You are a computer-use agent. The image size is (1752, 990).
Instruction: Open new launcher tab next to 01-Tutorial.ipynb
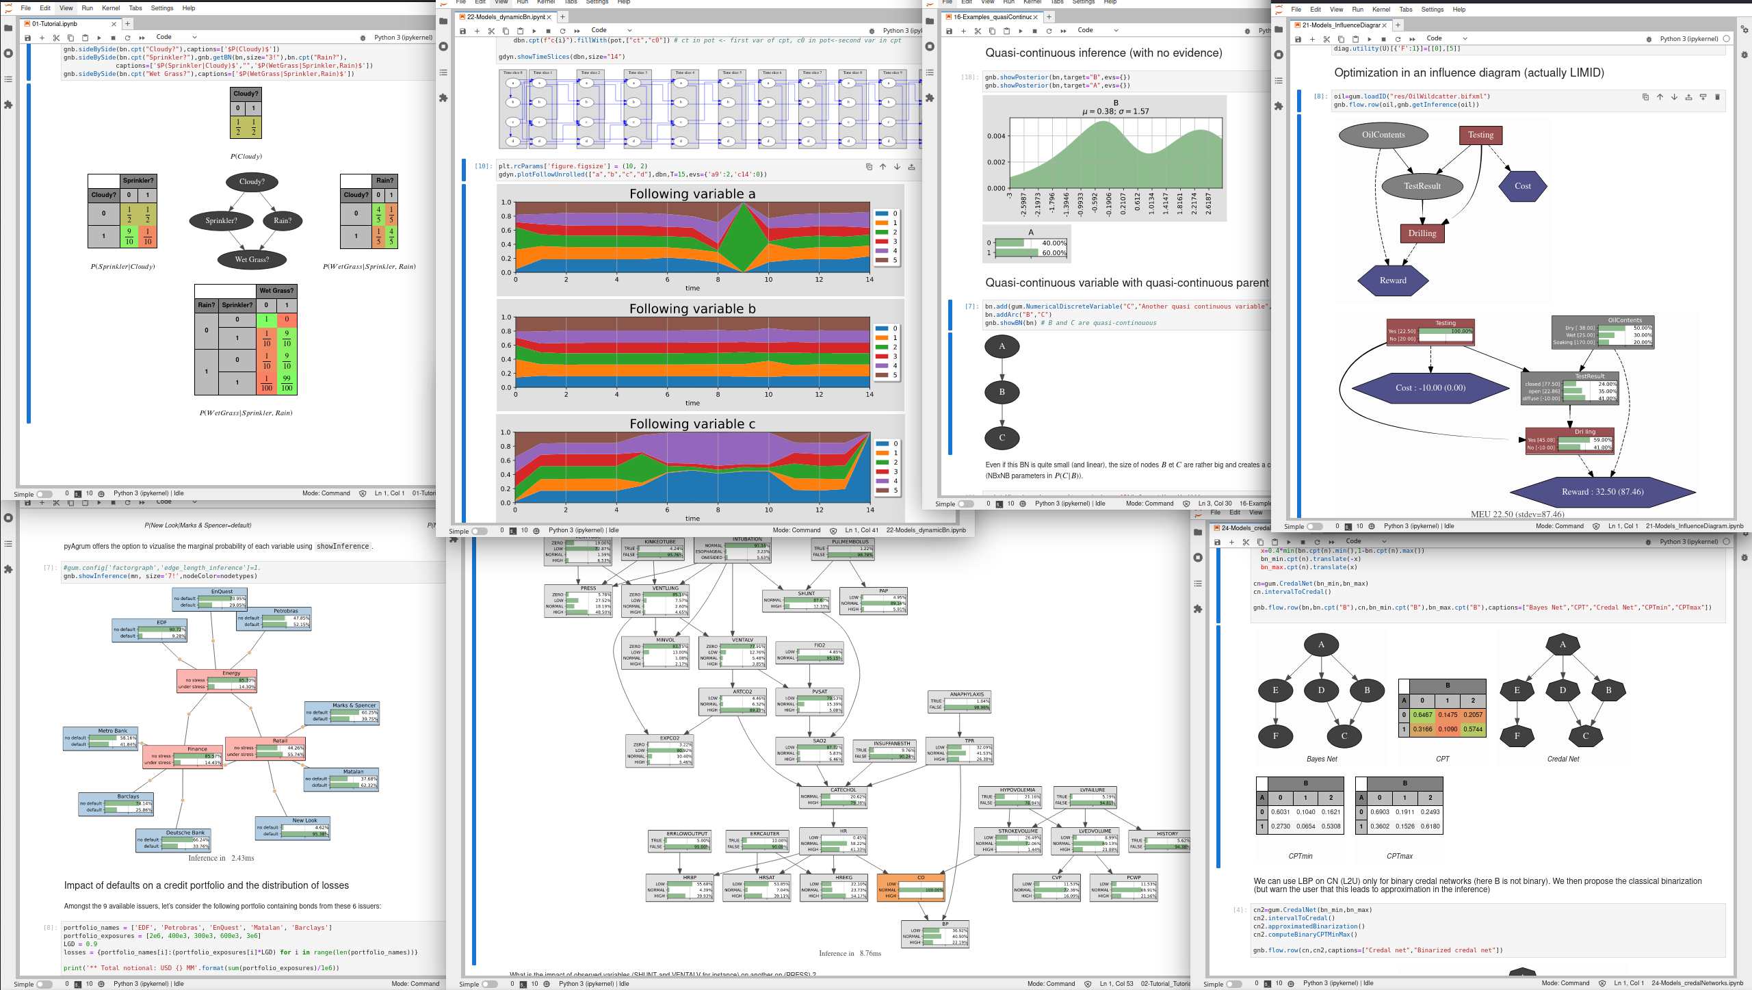(128, 24)
